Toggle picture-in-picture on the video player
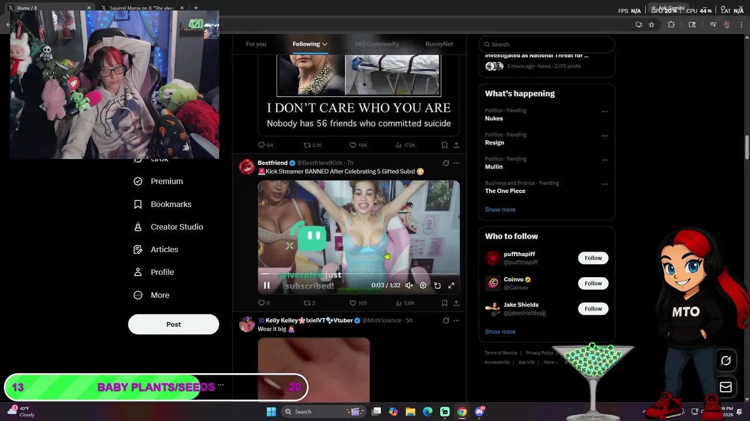 coord(437,285)
